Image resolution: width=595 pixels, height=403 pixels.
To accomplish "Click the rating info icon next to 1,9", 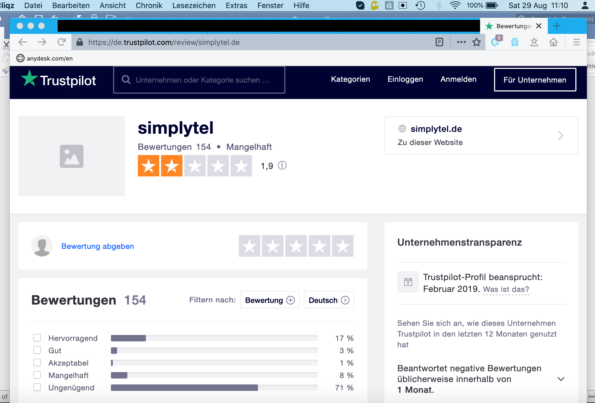I will point(282,165).
